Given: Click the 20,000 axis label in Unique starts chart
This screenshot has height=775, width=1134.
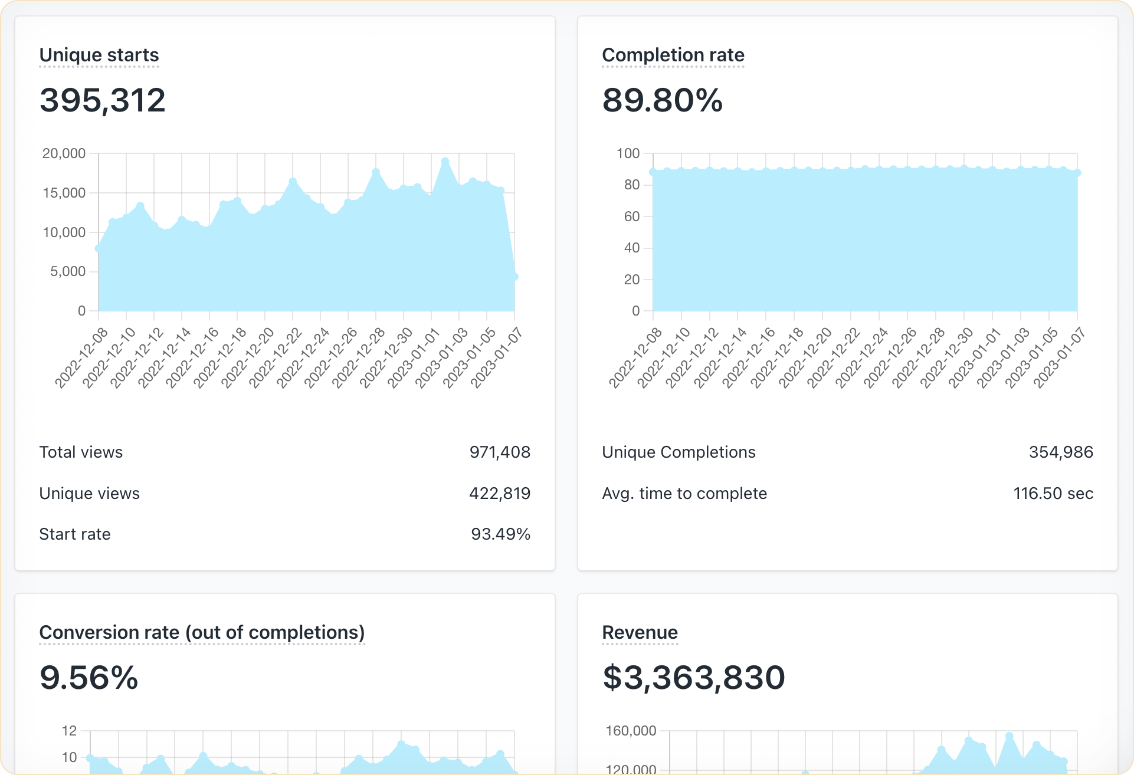Looking at the screenshot, I should 64,153.
